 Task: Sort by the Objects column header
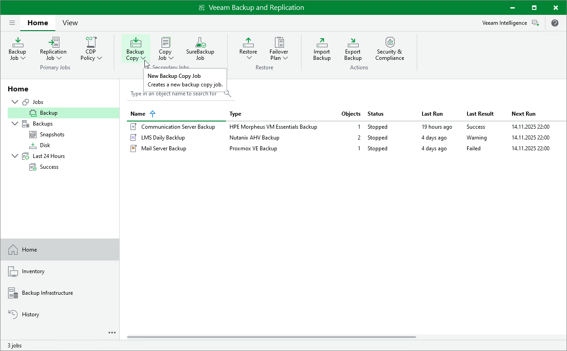(351, 114)
